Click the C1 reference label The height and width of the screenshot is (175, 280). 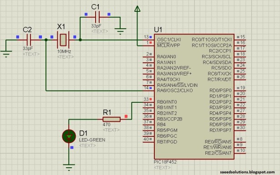[x=95, y=7]
